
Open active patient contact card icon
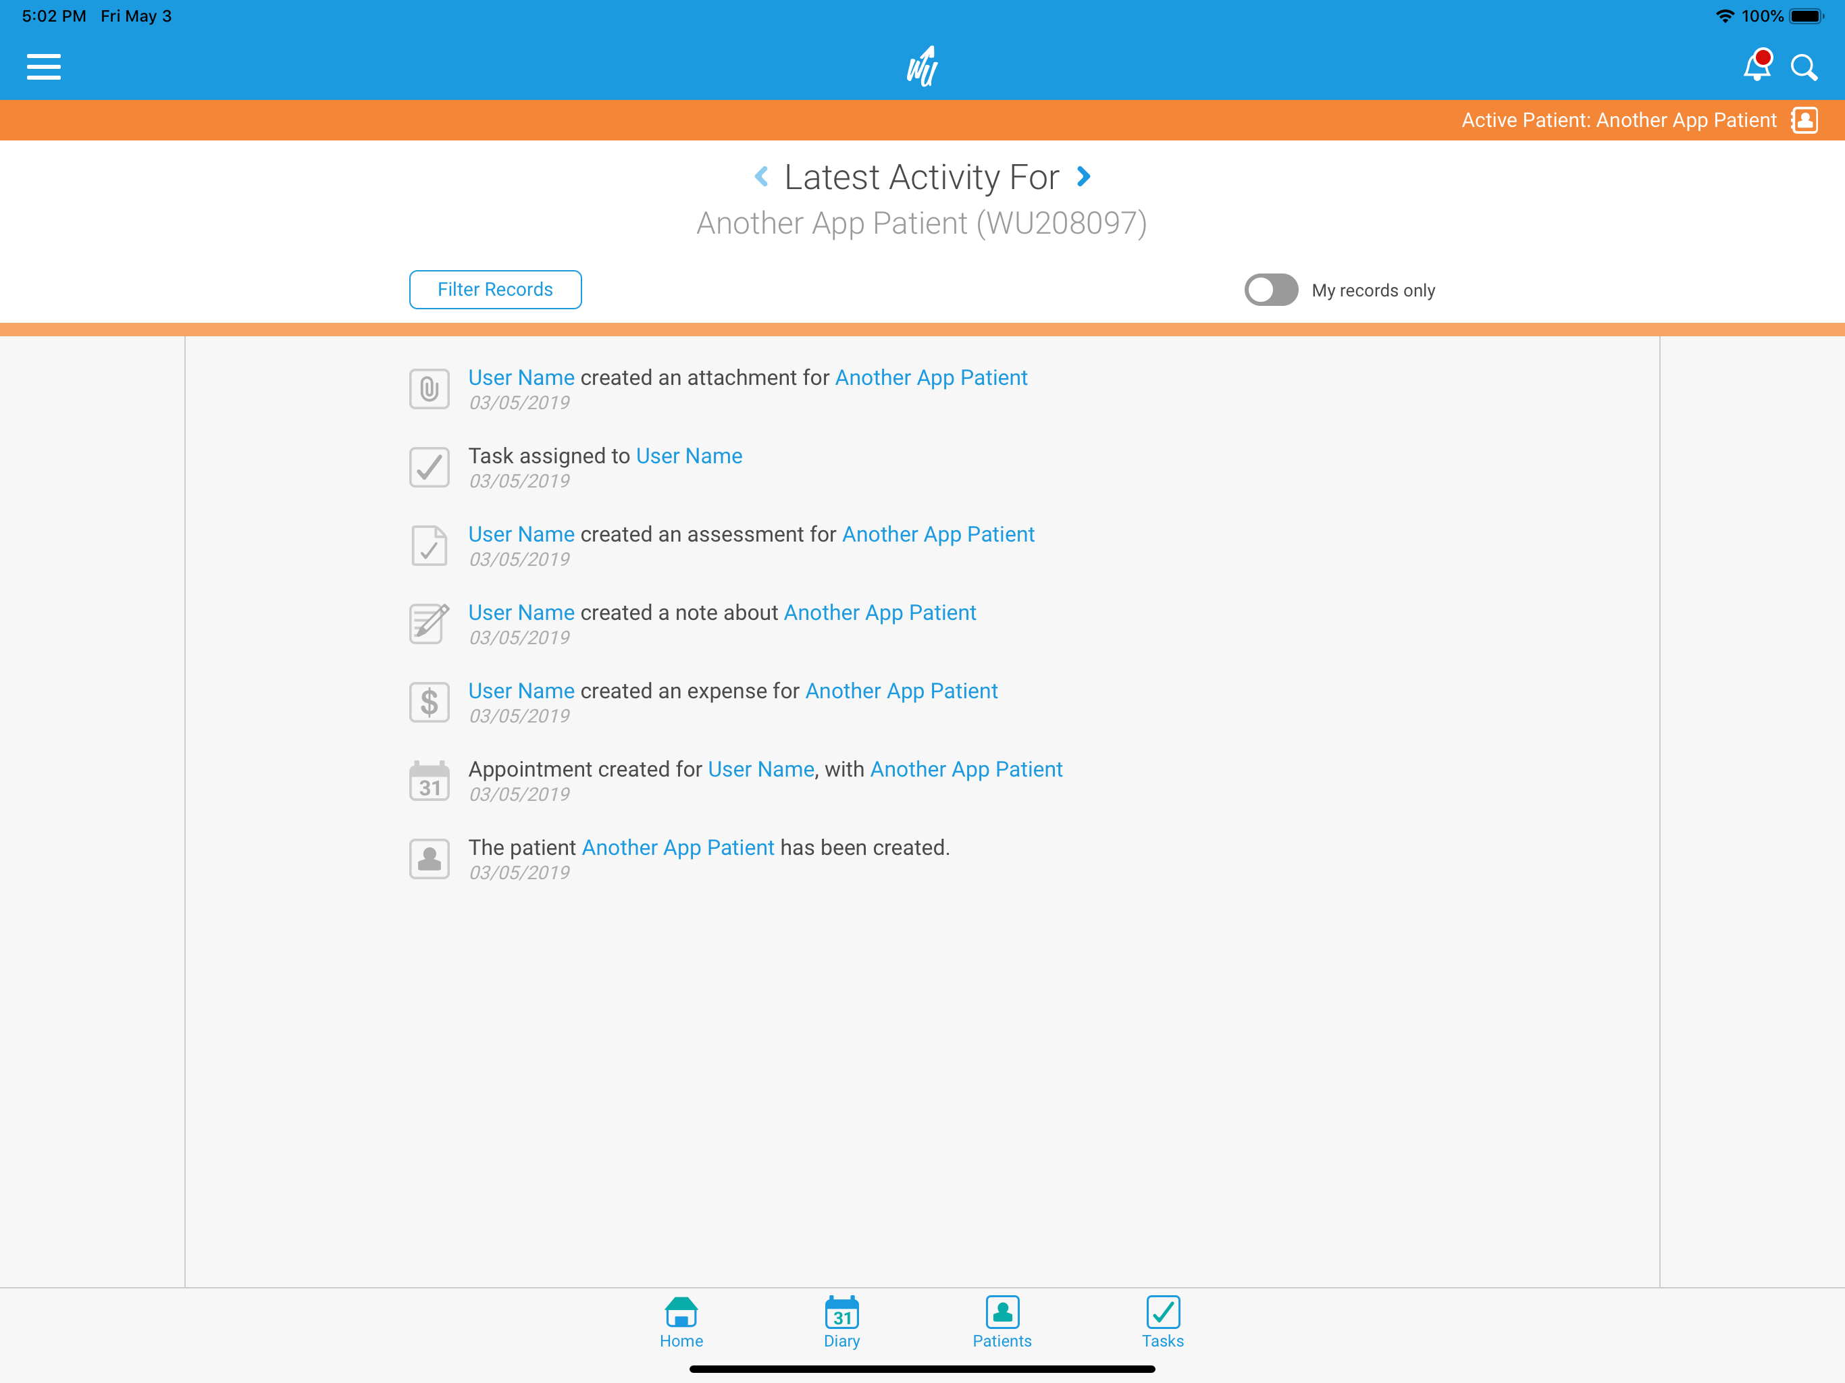tap(1805, 120)
